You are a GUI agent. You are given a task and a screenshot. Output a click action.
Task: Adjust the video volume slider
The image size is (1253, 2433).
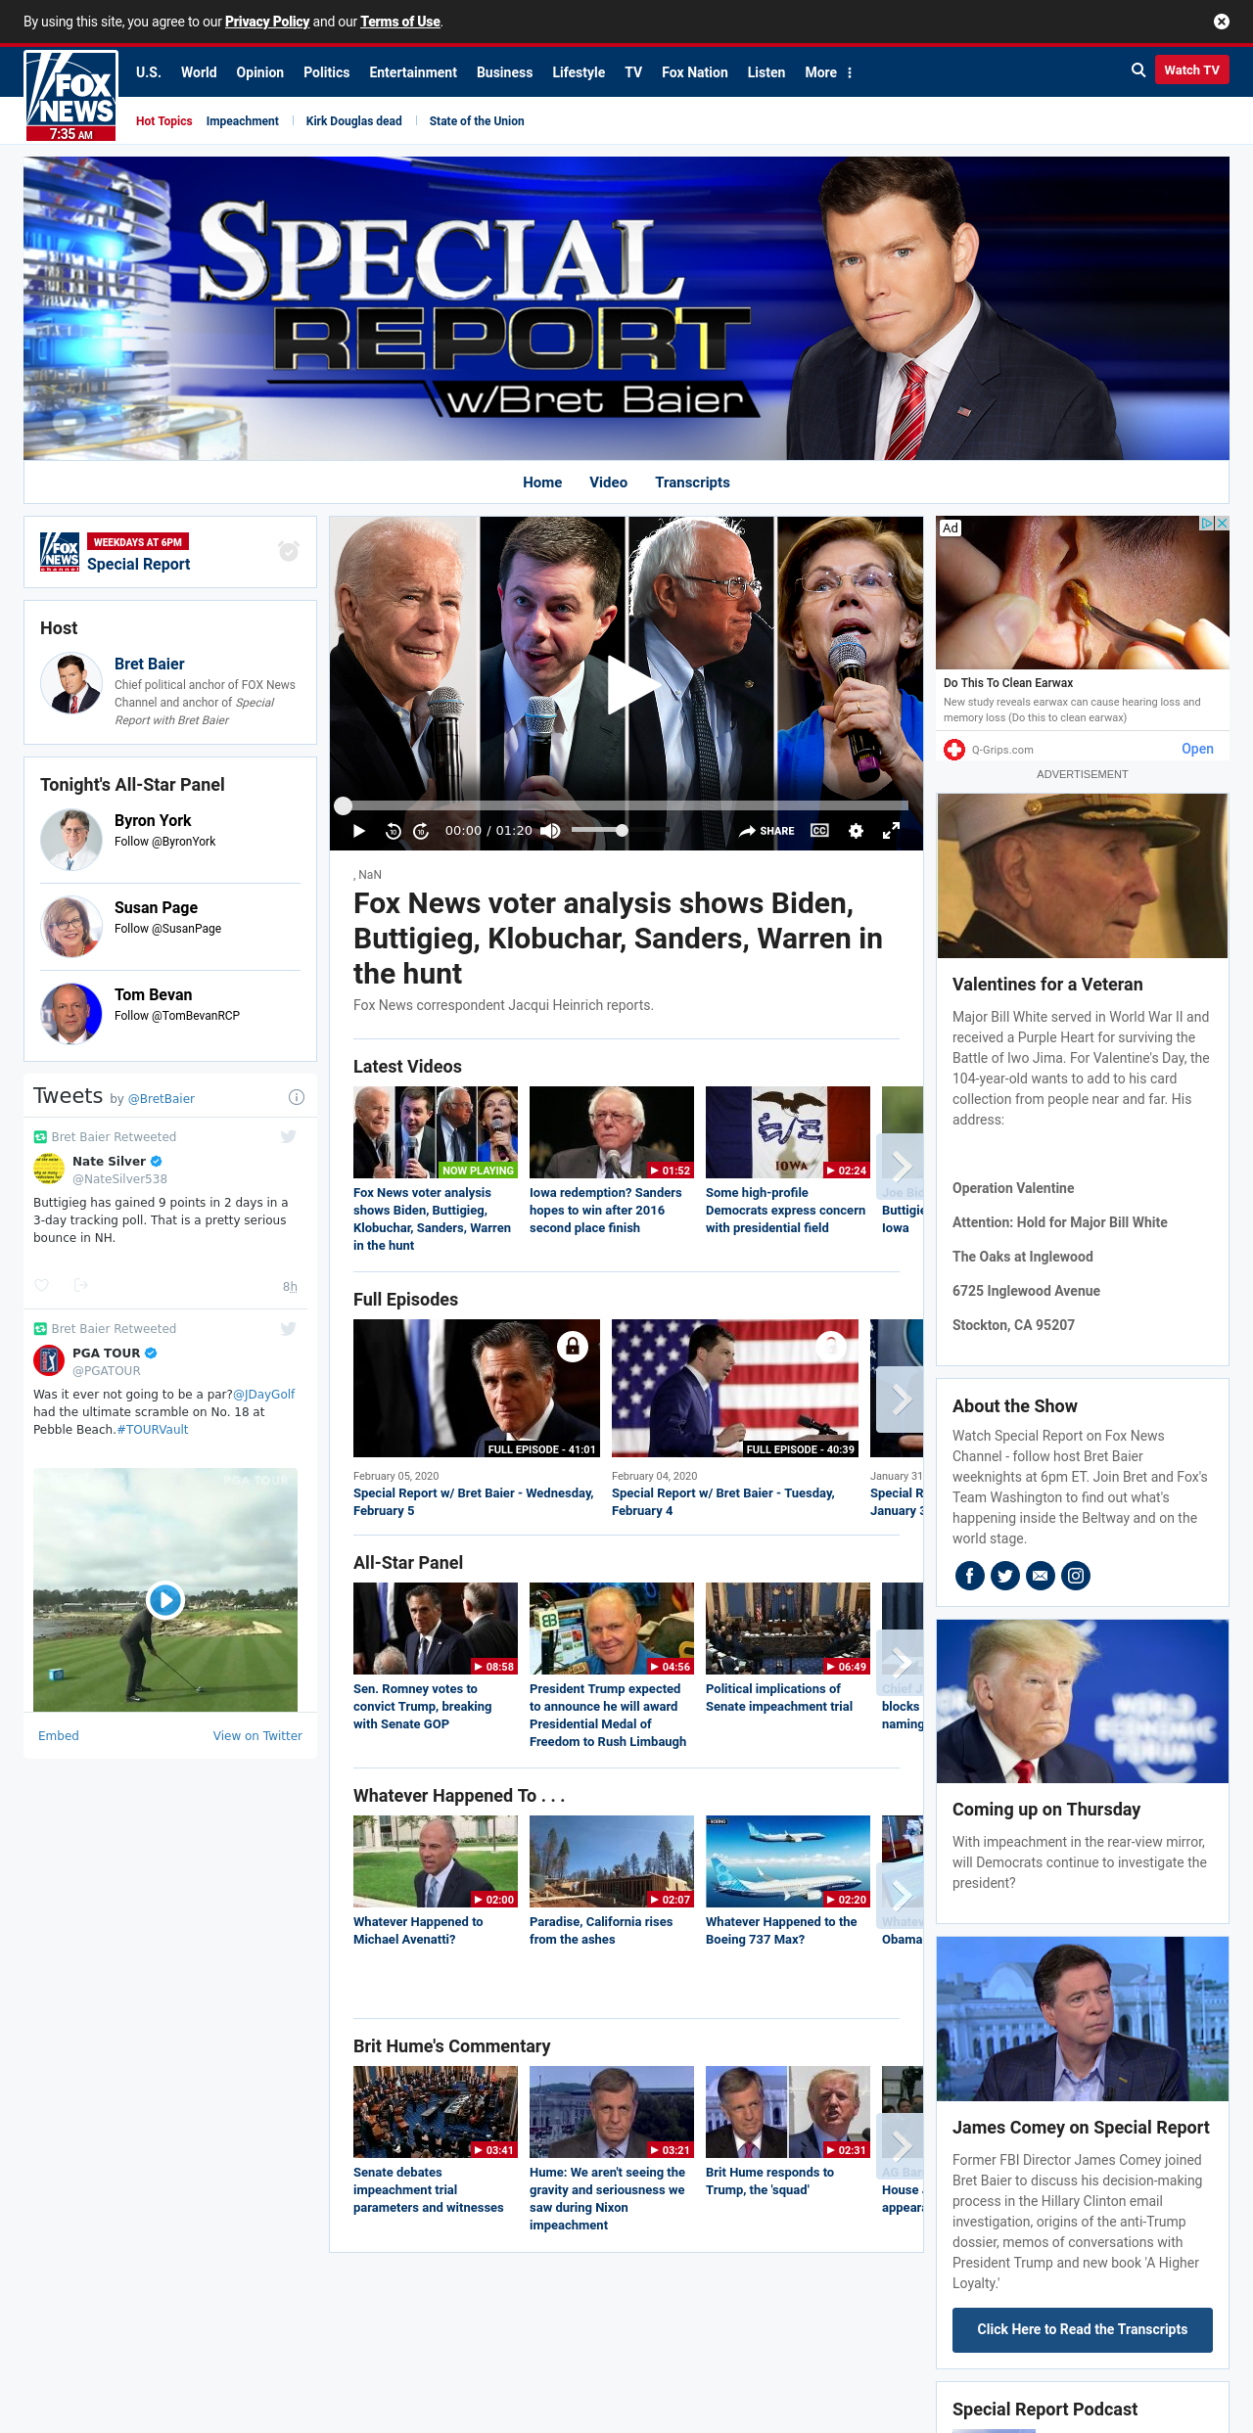[x=599, y=831]
